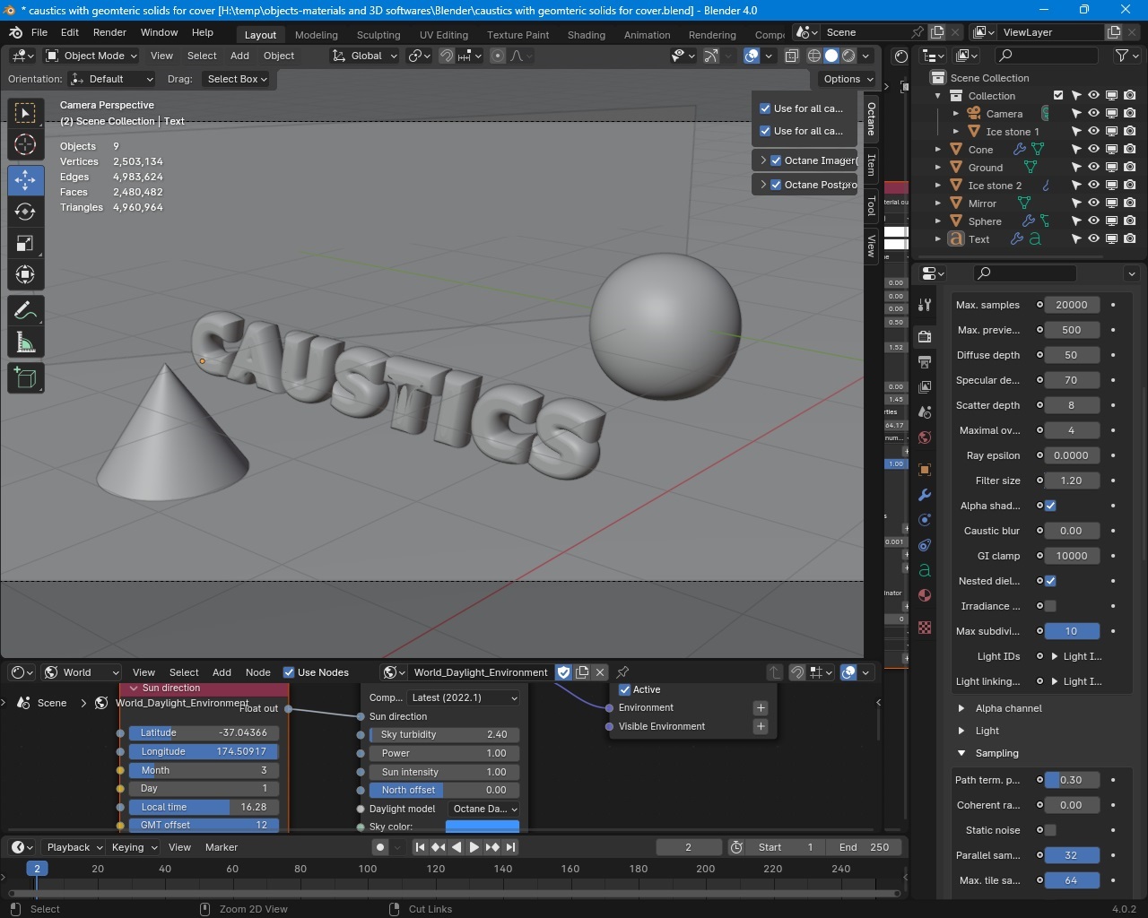The image size is (1148, 918).
Task: Open the outliner filter menu
Action: pyautogui.click(x=1126, y=56)
